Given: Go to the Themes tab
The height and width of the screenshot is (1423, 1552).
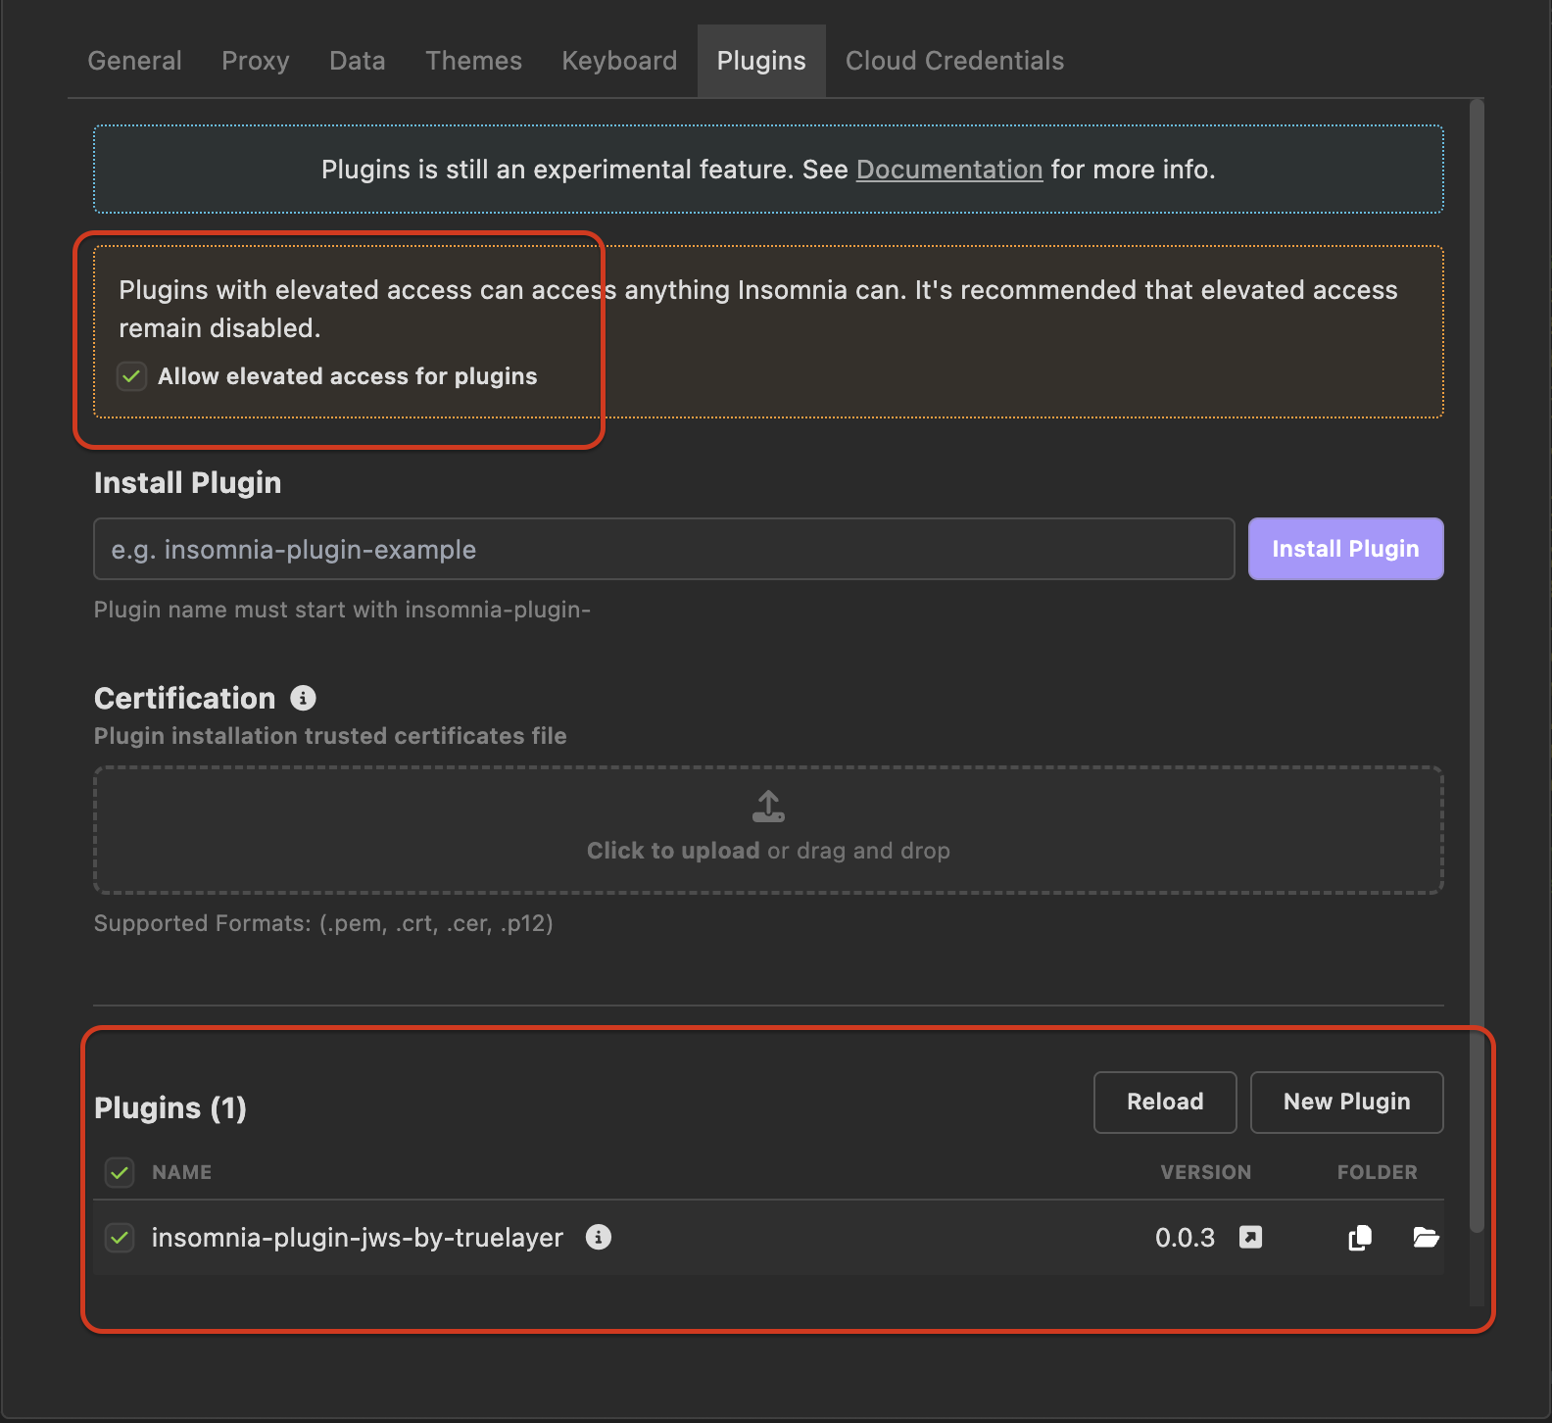Looking at the screenshot, I should (473, 61).
